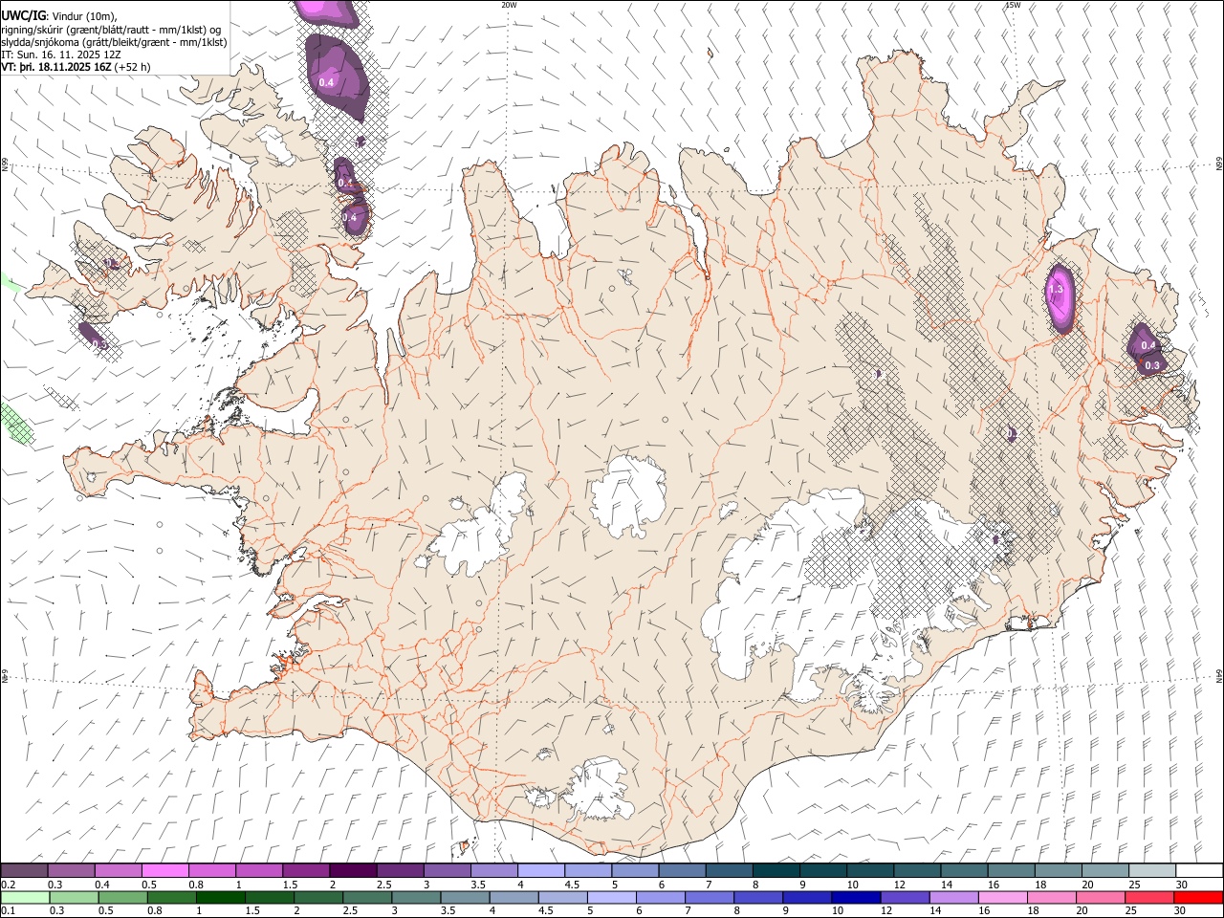Click the '20W' longitude label on the top edge

[x=509, y=5]
